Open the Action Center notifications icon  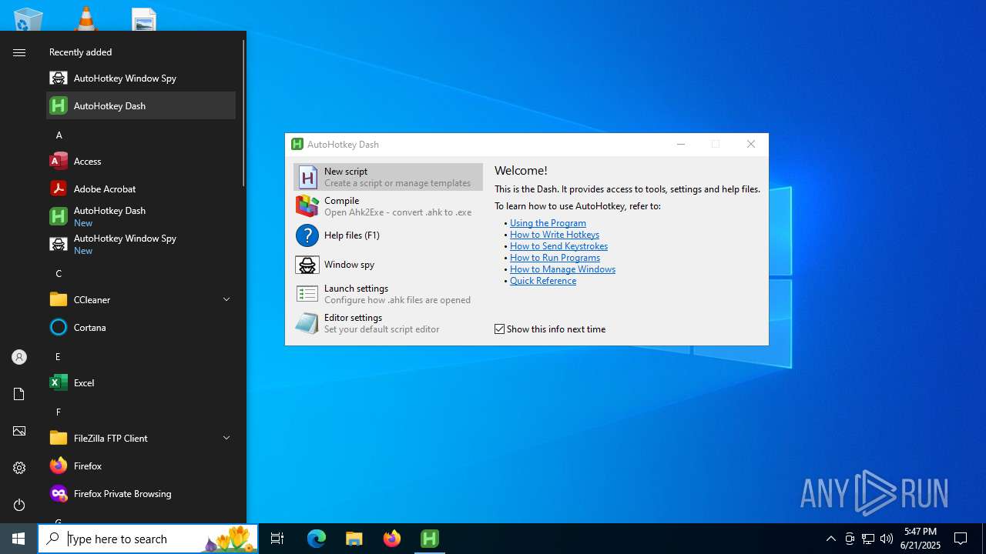click(x=961, y=539)
